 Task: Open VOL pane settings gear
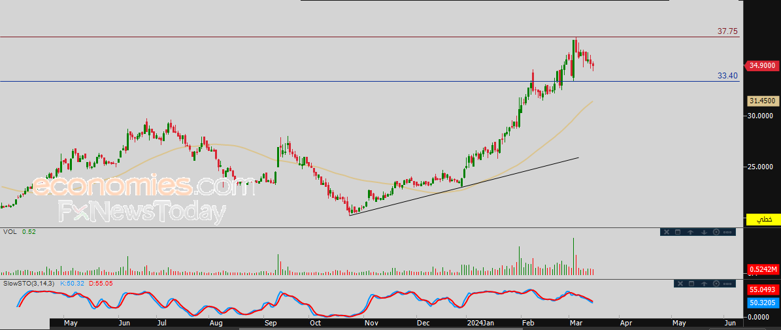[716, 232]
